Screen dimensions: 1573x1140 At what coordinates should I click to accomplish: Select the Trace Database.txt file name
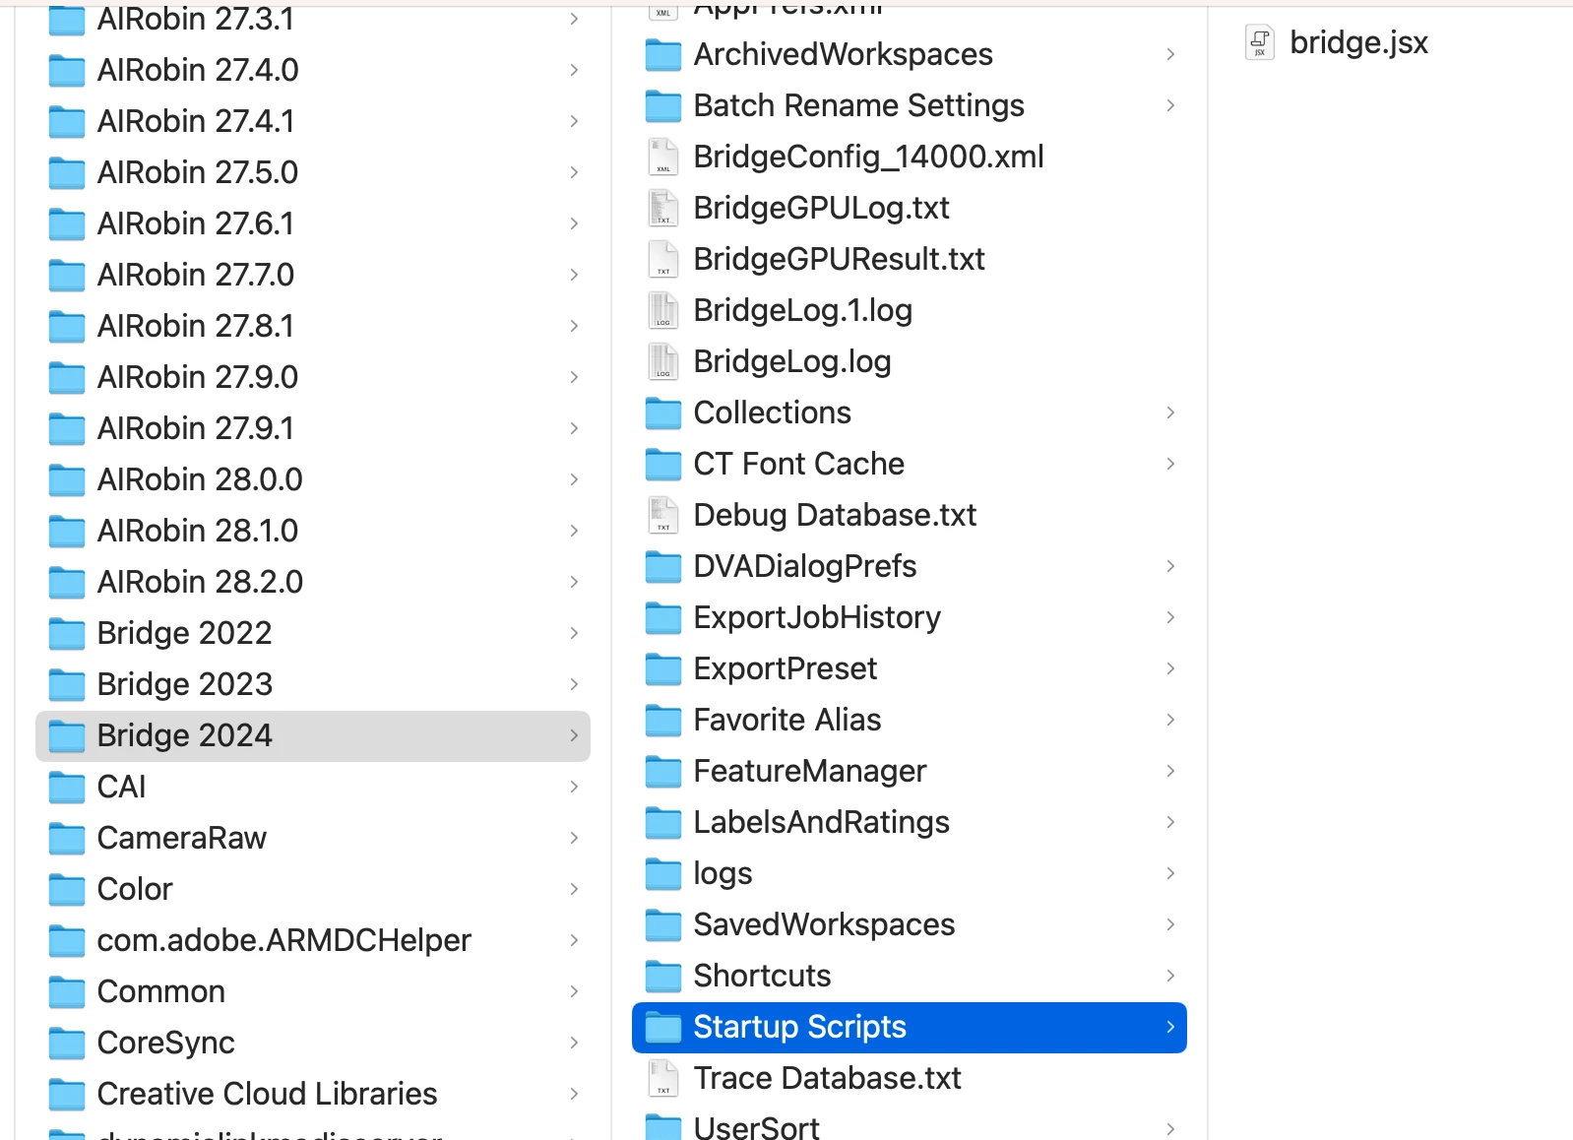tap(828, 1078)
